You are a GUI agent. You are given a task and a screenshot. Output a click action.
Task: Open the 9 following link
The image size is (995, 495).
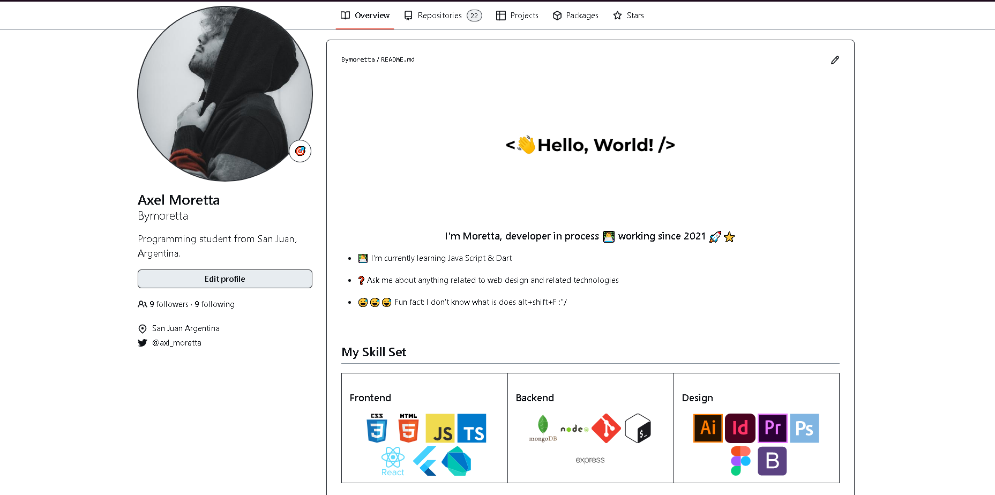[214, 304]
